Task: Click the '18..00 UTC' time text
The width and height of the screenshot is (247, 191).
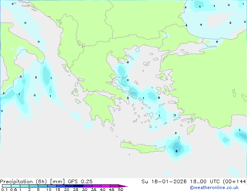Action: (x=205, y=182)
